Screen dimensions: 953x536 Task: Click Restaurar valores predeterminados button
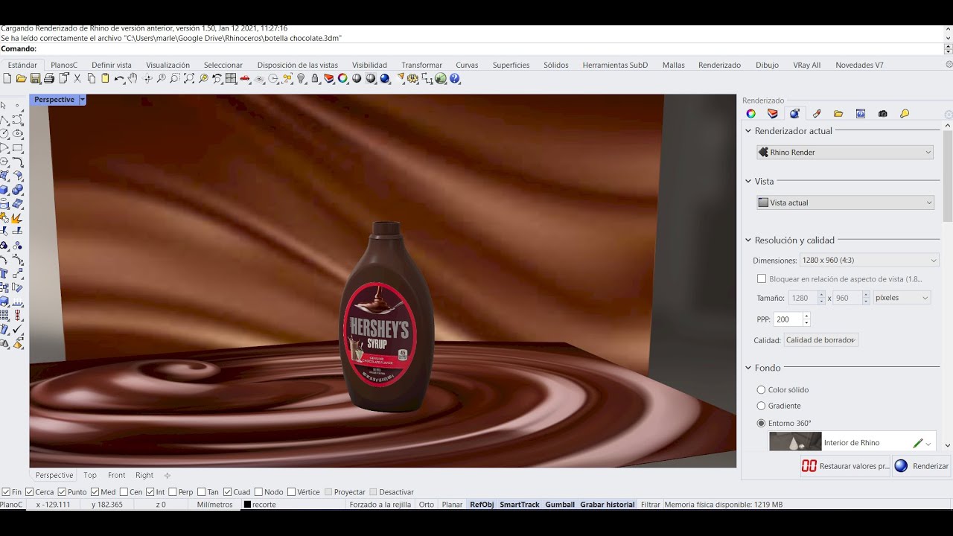click(845, 466)
